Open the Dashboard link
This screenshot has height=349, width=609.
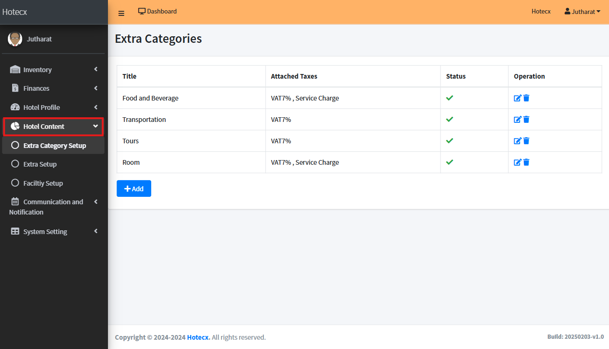click(x=157, y=11)
